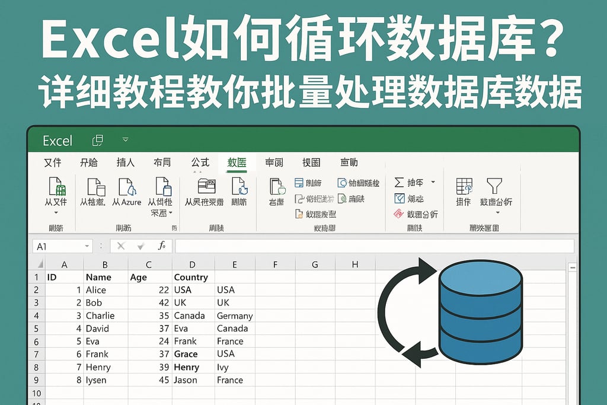Open the 插人 (Insert) ribbon tab
The image size is (607, 405).
[126, 162]
